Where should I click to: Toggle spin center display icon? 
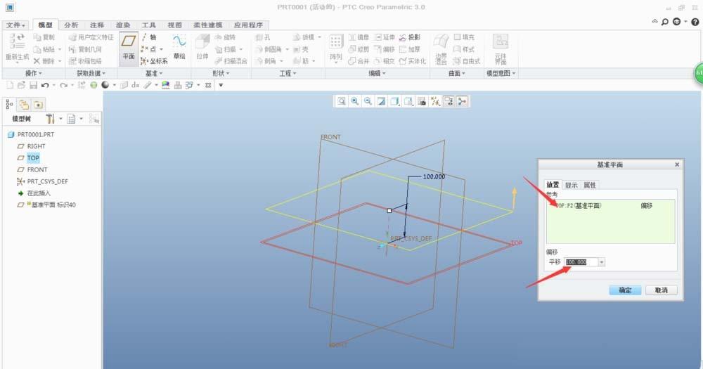tap(463, 101)
